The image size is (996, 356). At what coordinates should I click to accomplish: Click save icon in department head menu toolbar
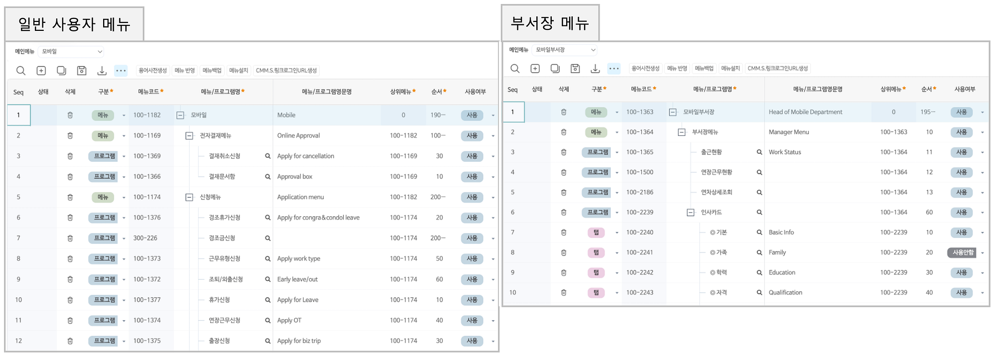575,68
